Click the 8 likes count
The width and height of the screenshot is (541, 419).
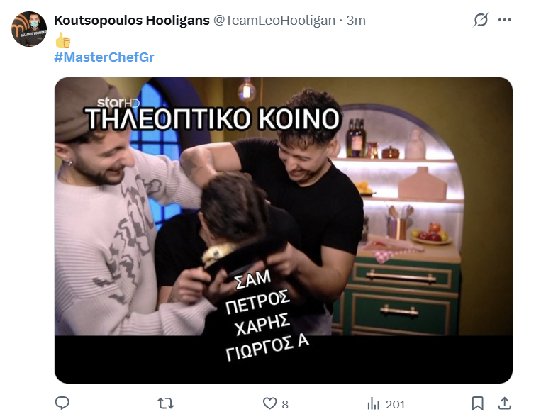[x=285, y=404]
